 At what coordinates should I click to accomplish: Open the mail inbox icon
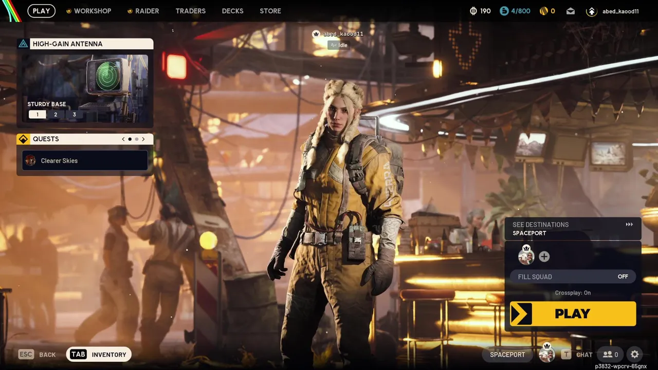pos(571,11)
